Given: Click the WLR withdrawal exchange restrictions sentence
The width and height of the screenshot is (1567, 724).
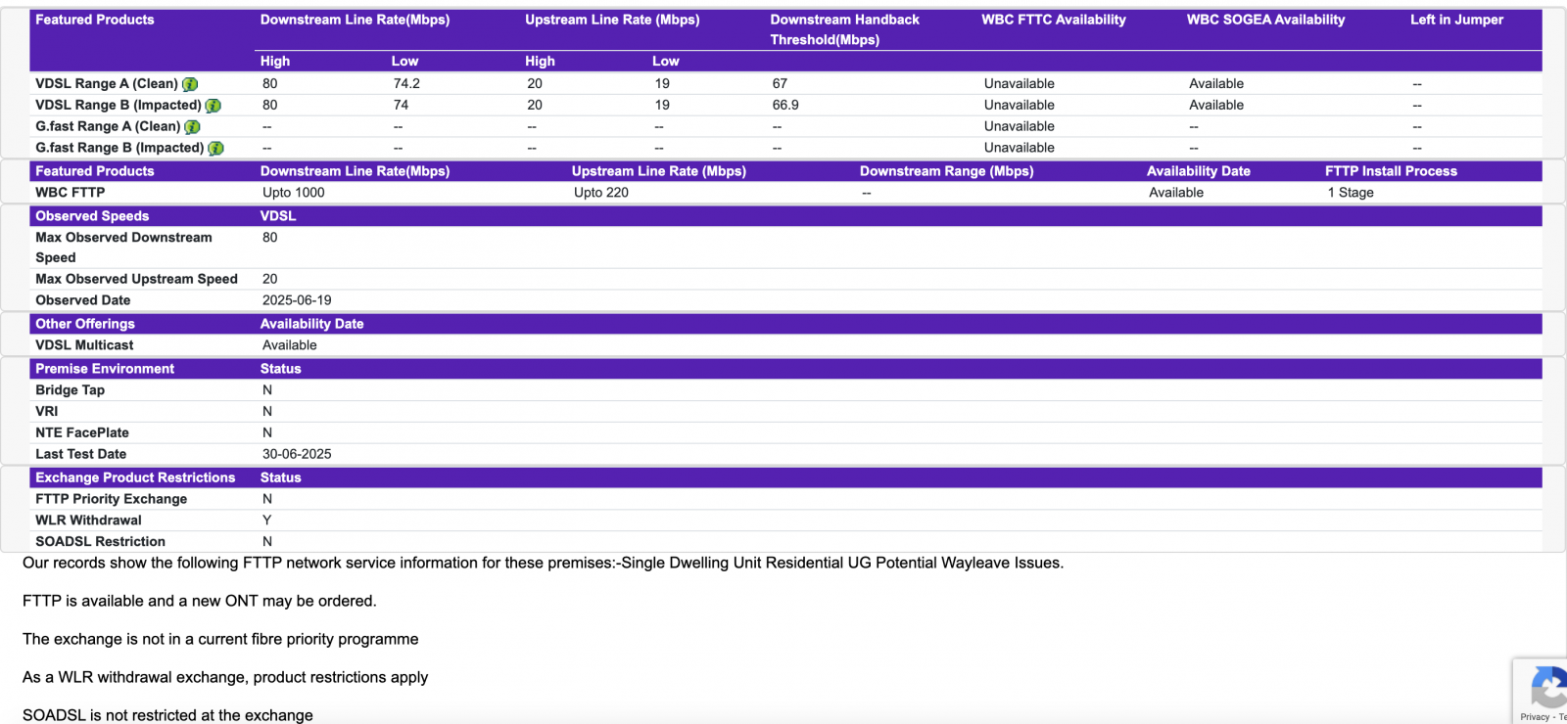Looking at the screenshot, I should 225,678.
